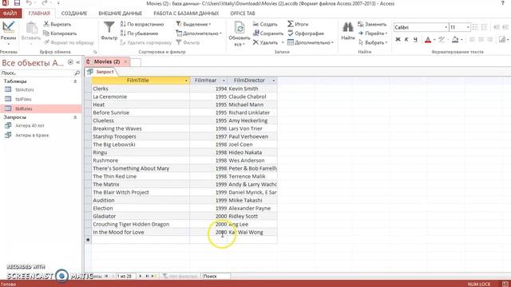The width and height of the screenshot is (511, 287).
Task: Switch to ВНЕШНИЕ ДАННЫЕ ribbon tab
Action: click(121, 14)
